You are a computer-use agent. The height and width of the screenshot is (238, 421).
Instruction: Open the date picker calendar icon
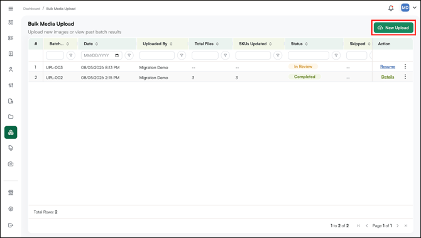tap(117, 55)
